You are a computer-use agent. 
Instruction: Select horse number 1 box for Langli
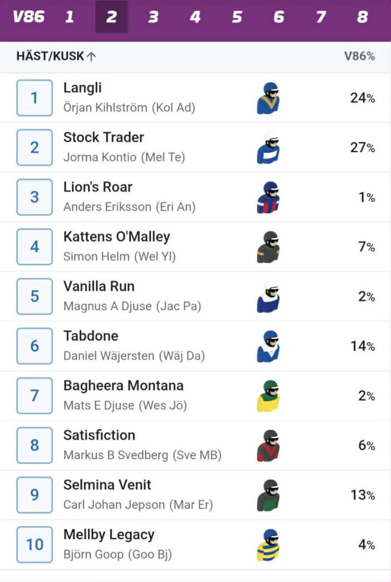pyautogui.click(x=34, y=98)
